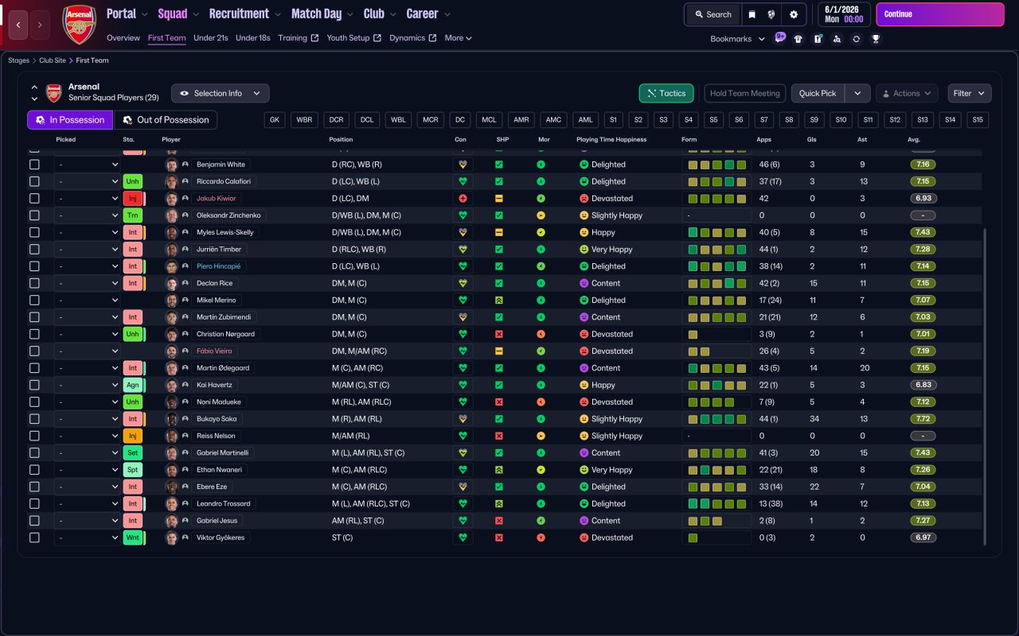The width and height of the screenshot is (1019, 636).
Task: Click the Arsenal crest in the squad panel header
Action: point(53,92)
